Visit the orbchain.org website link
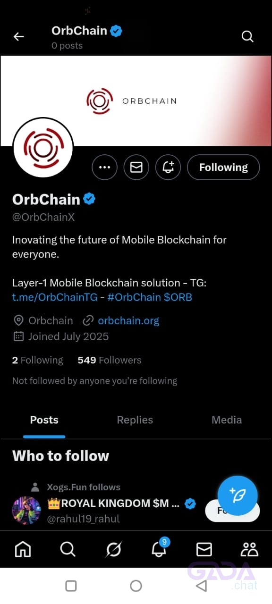The image size is (272, 604). [x=128, y=321]
